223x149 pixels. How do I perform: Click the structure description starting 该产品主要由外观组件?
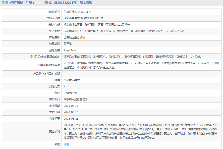pyautogui.click(x=133, y=57)
